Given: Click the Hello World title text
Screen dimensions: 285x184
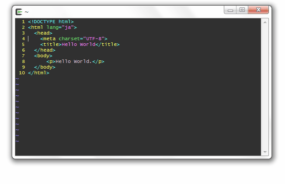Looking at the screenshot, I should tap(78, 45).
